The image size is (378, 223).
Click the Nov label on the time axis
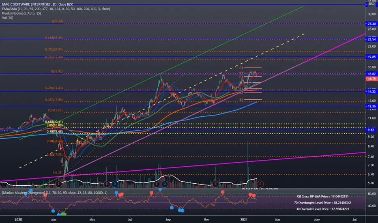click(206, 220)
